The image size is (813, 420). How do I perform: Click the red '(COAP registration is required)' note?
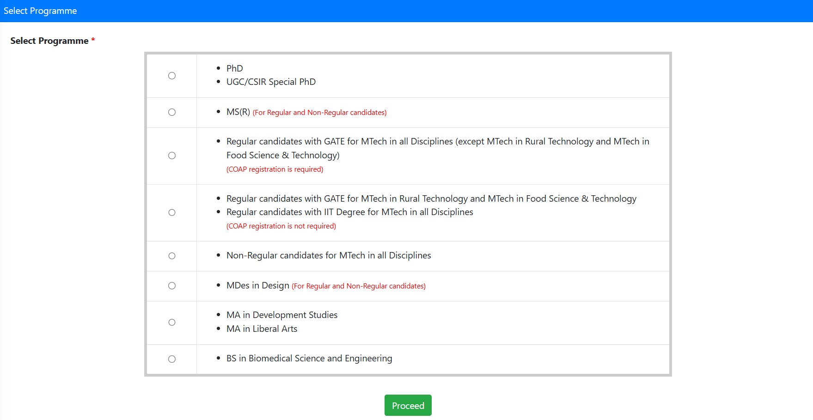coord(275,169)
